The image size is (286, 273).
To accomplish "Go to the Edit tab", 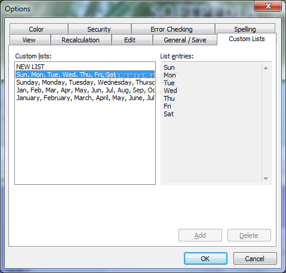I will coord(132,40).
